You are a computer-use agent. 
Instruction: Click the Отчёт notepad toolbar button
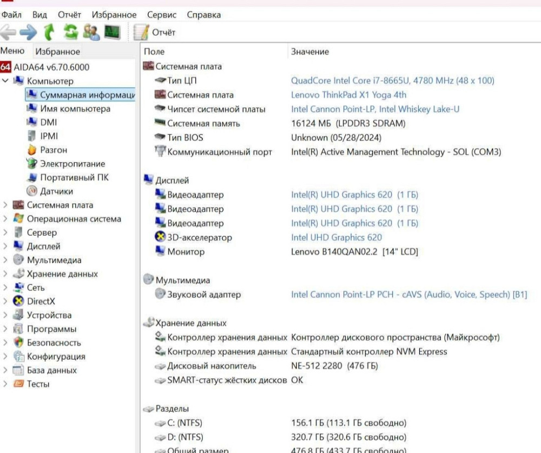coord(155,33)
